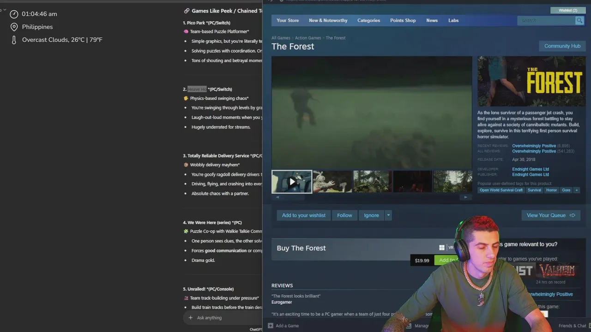Click the thermometer icon beside Overcast Clouds
Screen dimensions: 591x332
pyautogui.click(x=14, y=40)
